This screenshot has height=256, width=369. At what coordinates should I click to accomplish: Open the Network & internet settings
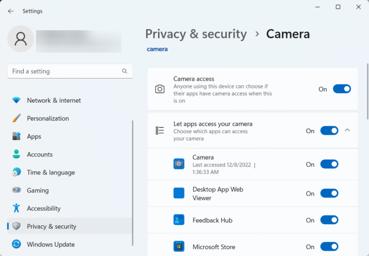54,100
